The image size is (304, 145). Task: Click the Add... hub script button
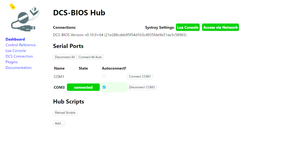pos(59,123)
